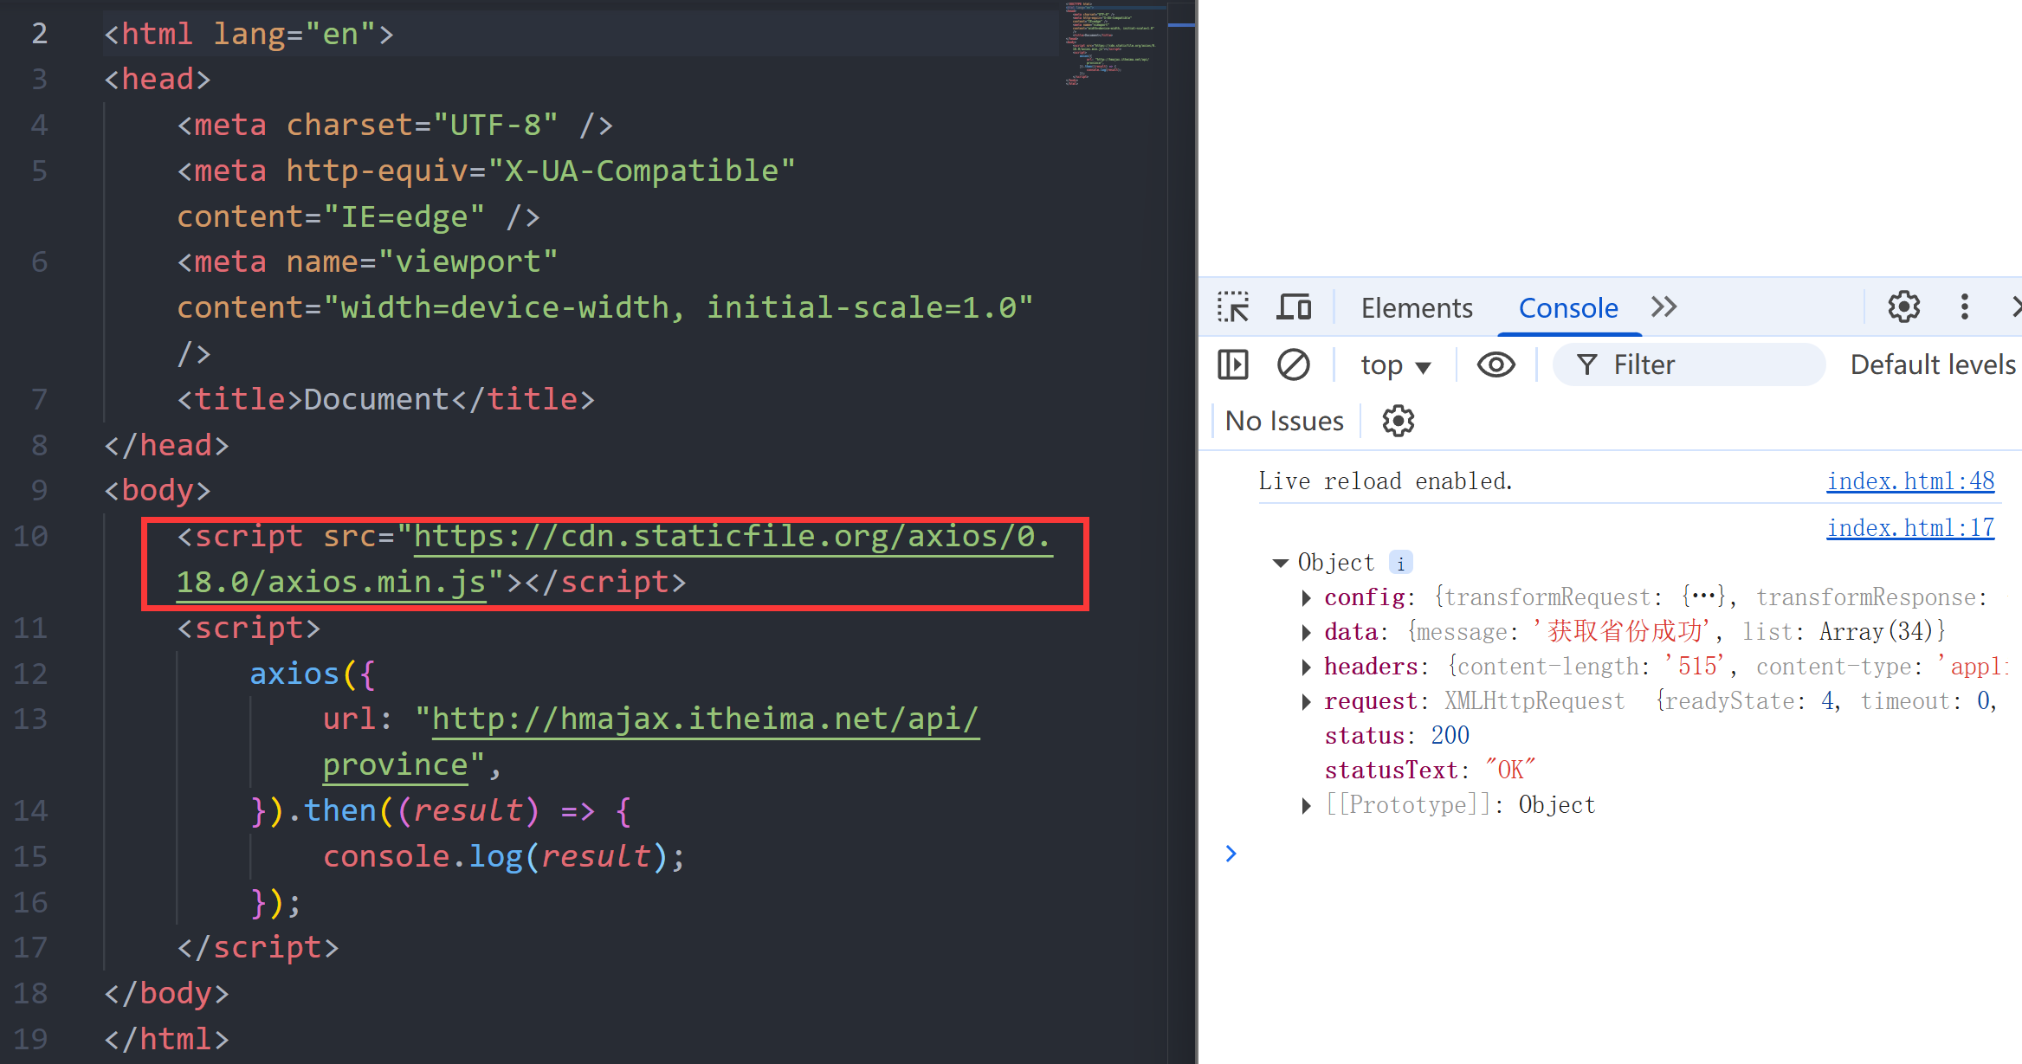Click the inspect element picker icon
Screen dimensions: 2022x1064
(1232, 307)
